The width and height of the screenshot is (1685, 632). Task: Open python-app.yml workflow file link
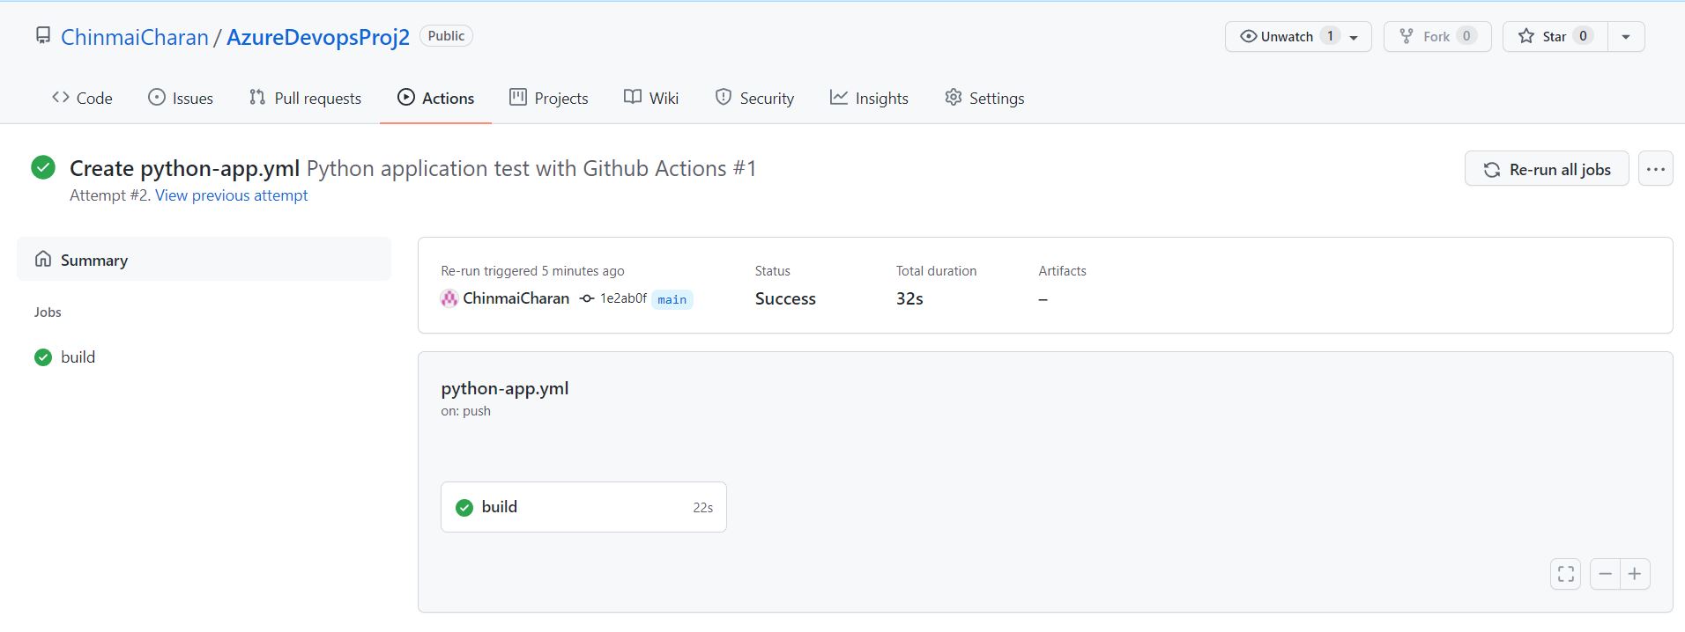point(505,388)
